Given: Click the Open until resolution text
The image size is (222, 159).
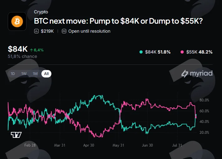Looking at the screenshot, I should 89,31.
